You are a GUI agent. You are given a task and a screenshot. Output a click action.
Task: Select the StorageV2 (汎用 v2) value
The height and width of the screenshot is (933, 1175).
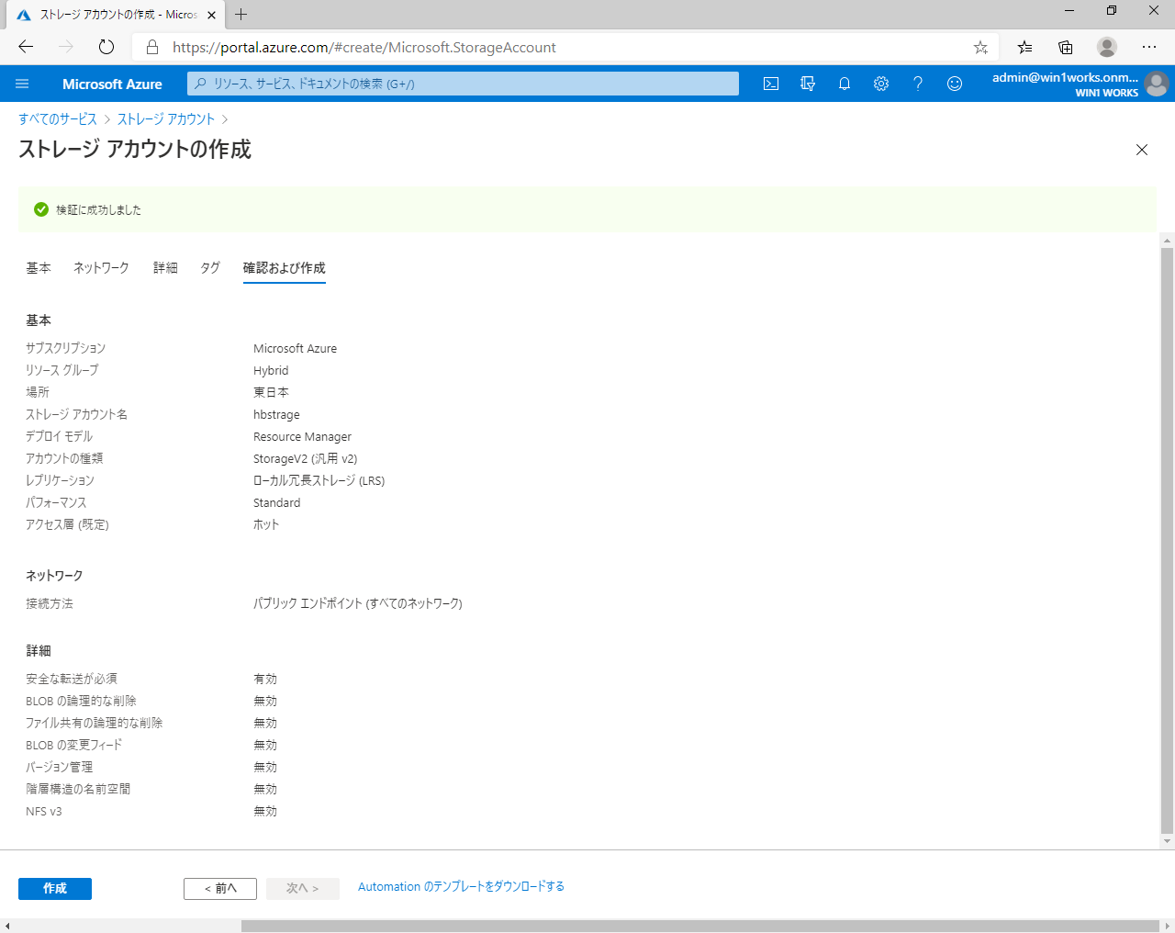pos(306,459)
